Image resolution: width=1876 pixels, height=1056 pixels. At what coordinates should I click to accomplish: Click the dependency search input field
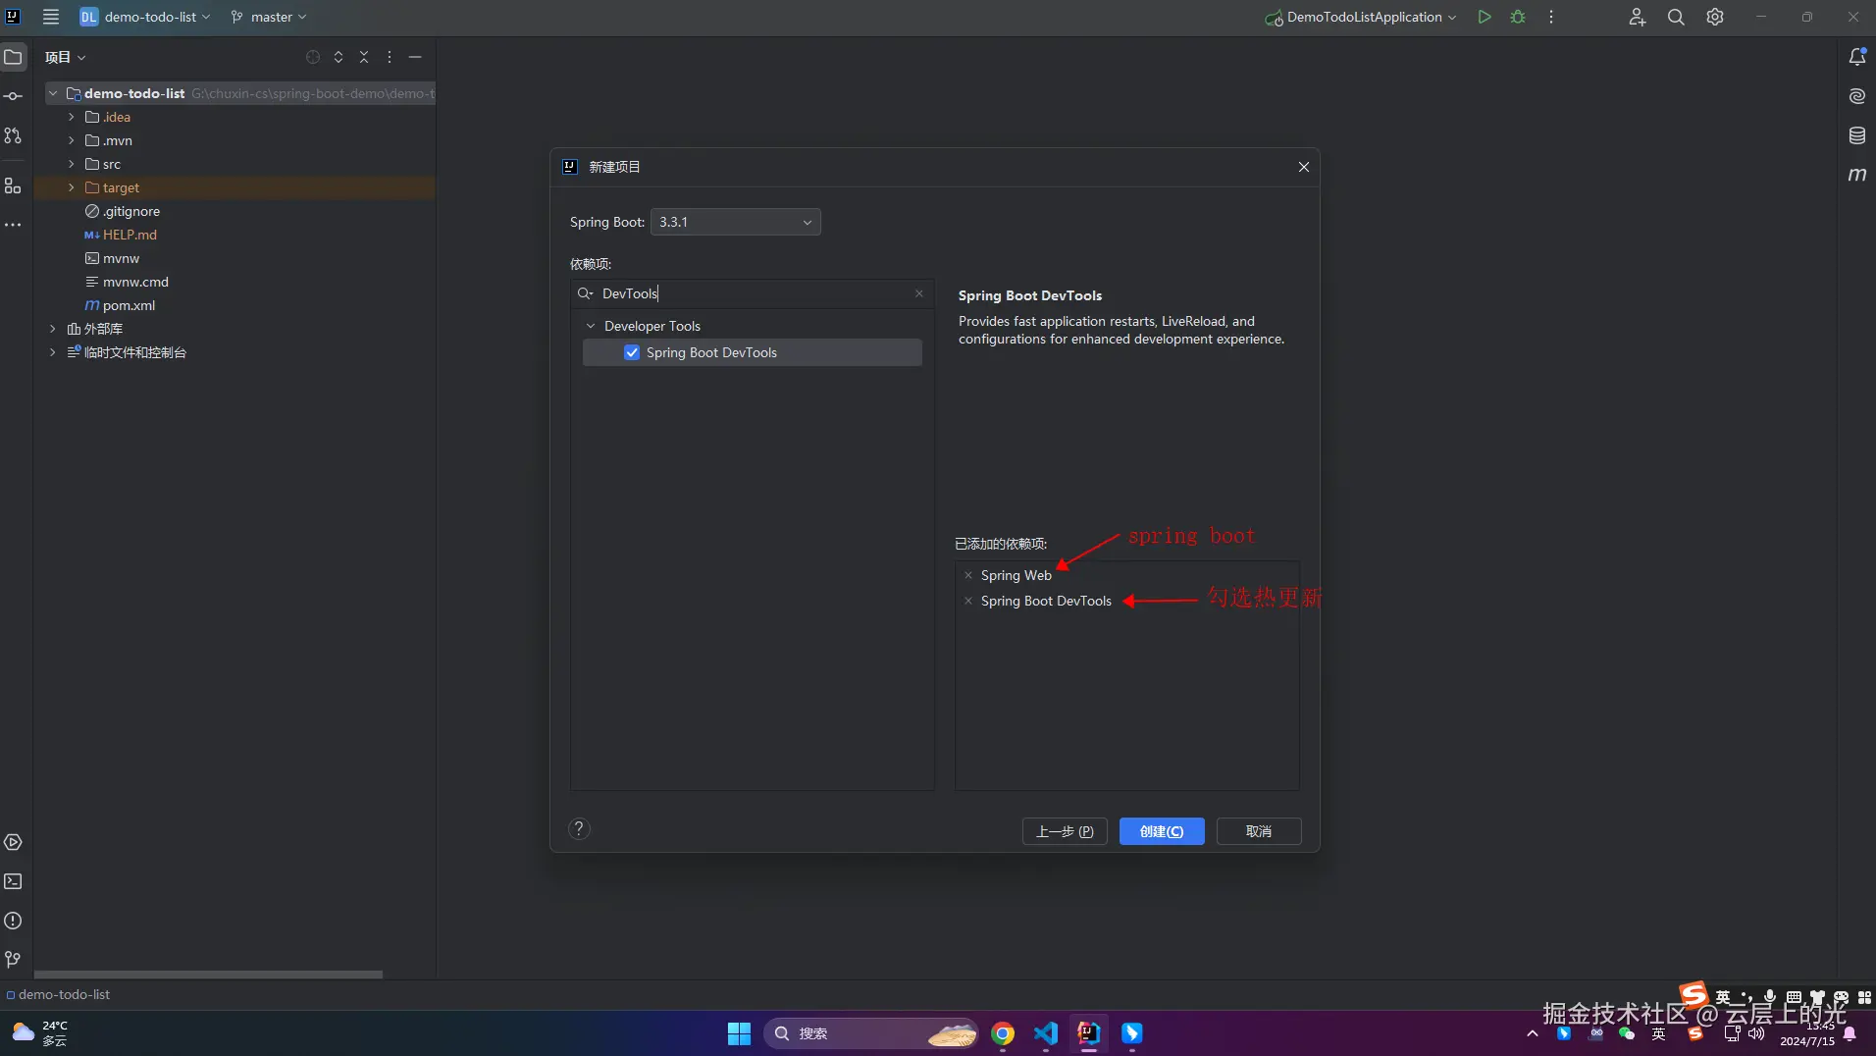(x=753, y=293)
